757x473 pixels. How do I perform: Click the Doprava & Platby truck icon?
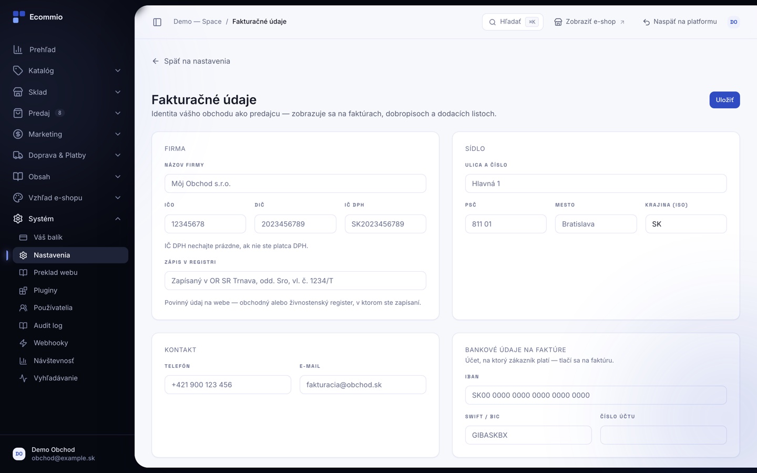(x=18, y=155)
